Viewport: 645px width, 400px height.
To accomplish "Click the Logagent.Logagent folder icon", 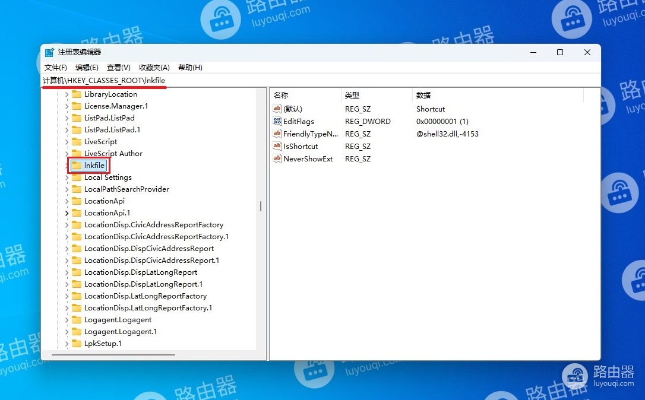I will 77,320.
